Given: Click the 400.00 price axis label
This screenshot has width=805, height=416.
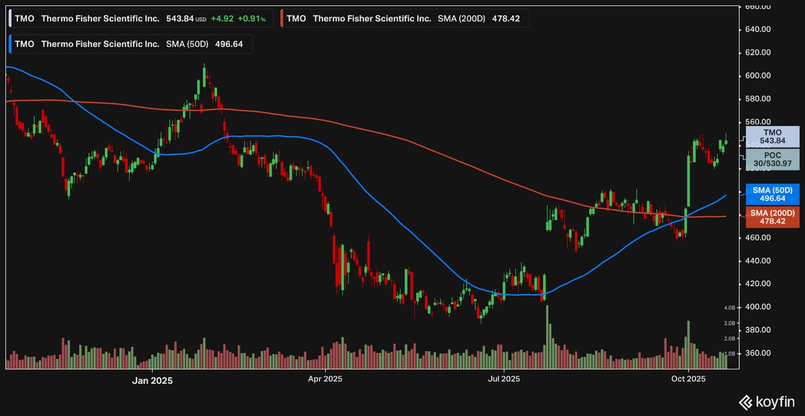Looking at the screenshot, I should click(x=758, y=307).
